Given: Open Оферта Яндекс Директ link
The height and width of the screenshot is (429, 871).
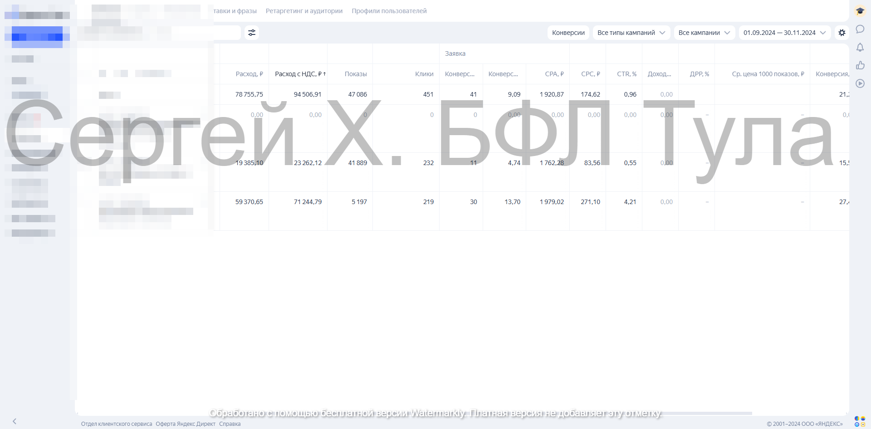Looking at the screenshot, I should [x=186, y=424].
